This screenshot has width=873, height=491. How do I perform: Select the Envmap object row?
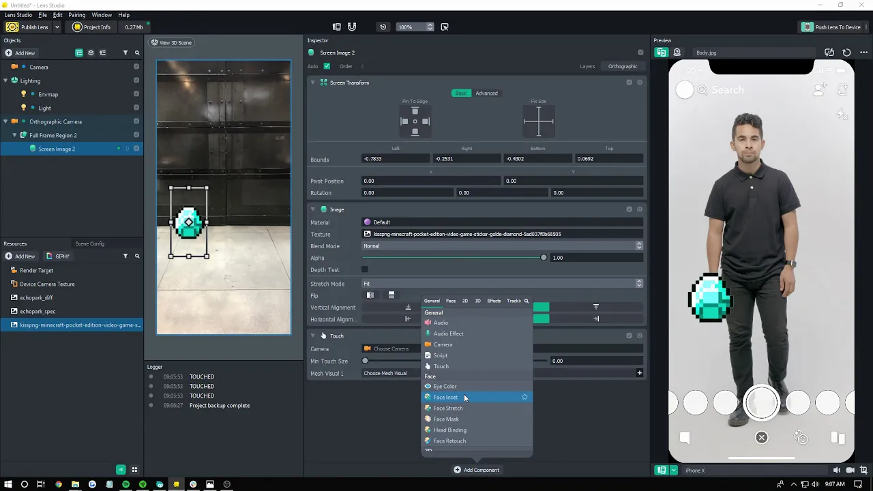pyautogui.click(x=72, y=94)
